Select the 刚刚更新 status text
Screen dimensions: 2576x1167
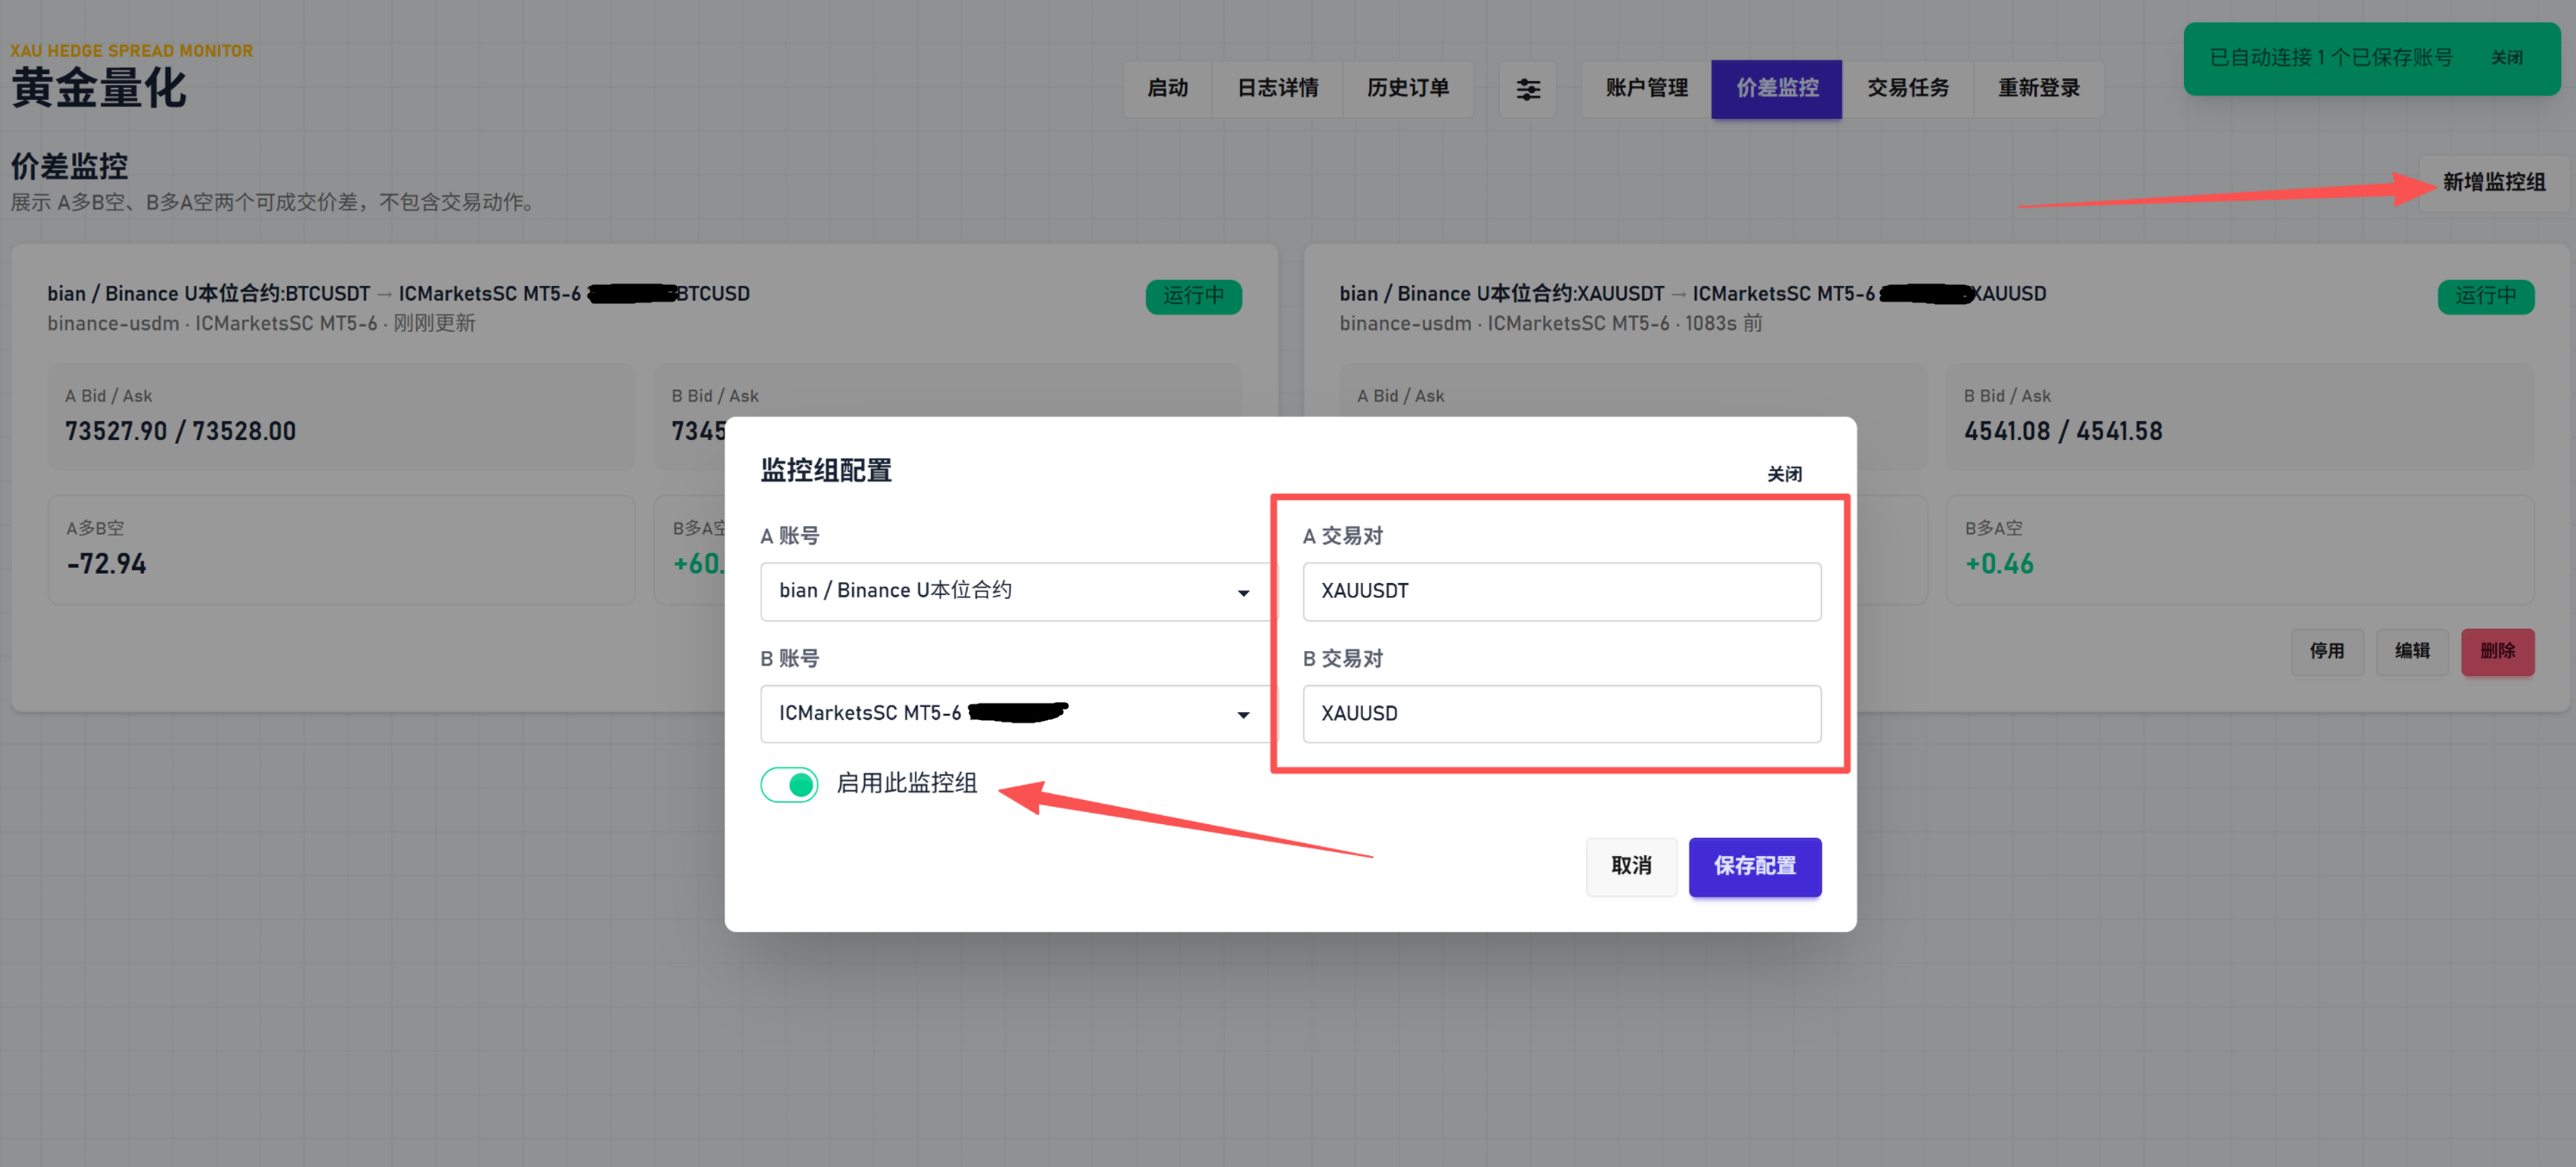point(434,324)
